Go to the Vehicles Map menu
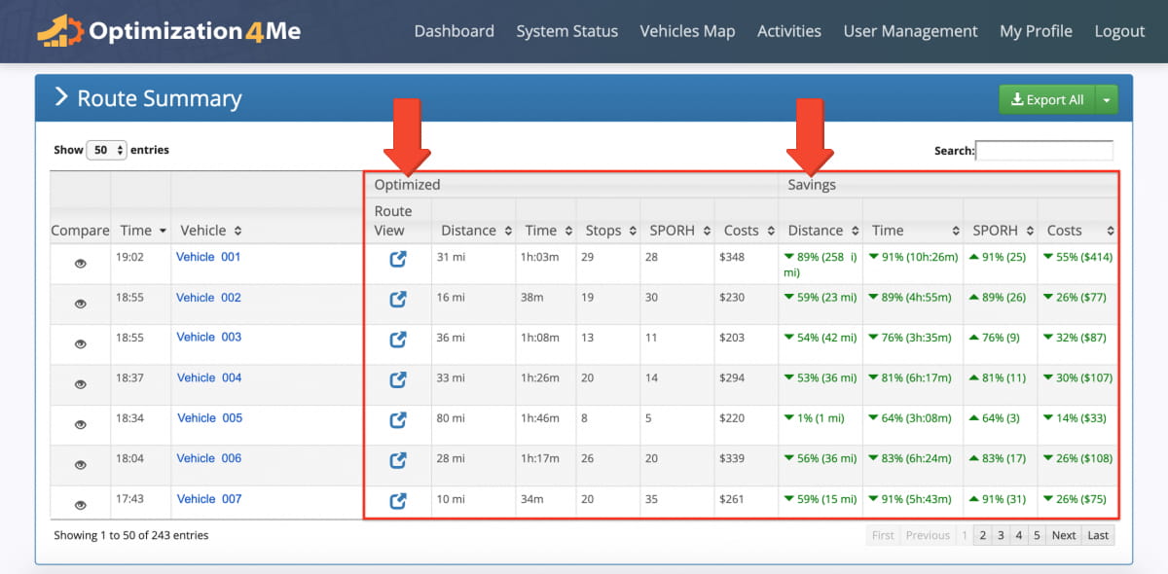The width and height of the screenshot is (1168, 574). (687, 31)
